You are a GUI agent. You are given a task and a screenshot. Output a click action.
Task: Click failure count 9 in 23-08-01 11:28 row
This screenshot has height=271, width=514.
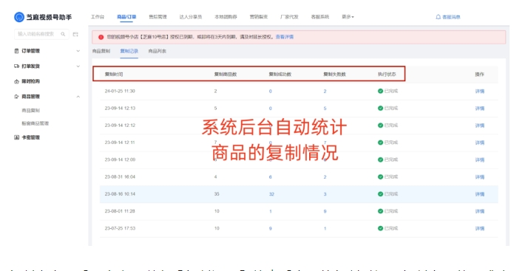[325, 211]
